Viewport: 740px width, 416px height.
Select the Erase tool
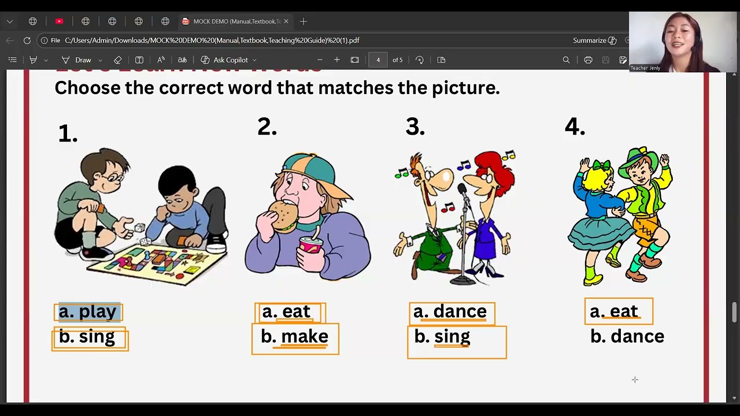[x=118, y=60]
